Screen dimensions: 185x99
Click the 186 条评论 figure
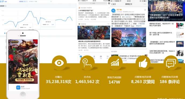point(170,82)
